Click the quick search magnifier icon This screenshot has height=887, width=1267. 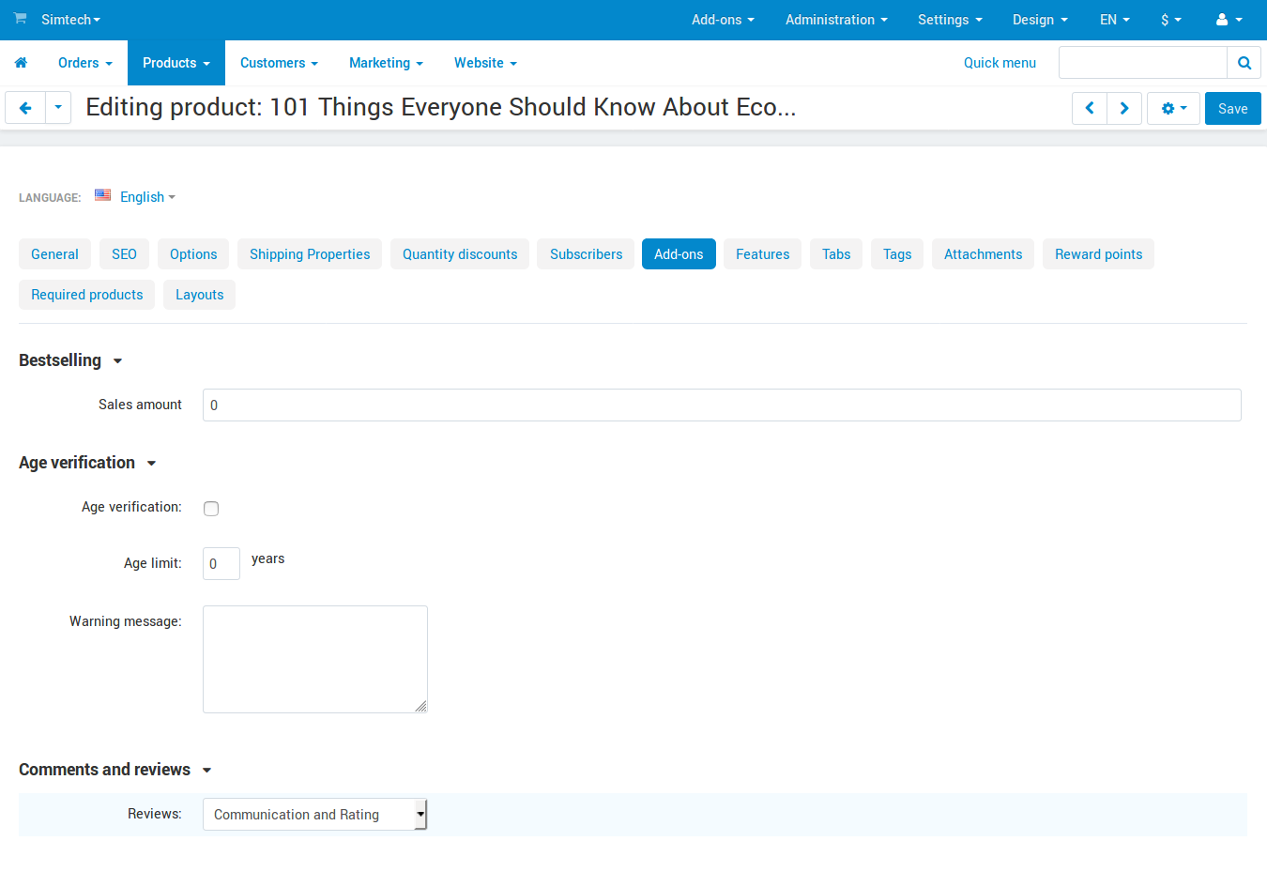coord(1244,63)
